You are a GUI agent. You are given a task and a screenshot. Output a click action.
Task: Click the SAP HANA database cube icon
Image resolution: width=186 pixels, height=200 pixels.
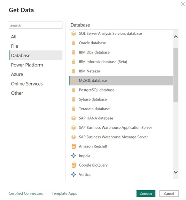(73, 118)
